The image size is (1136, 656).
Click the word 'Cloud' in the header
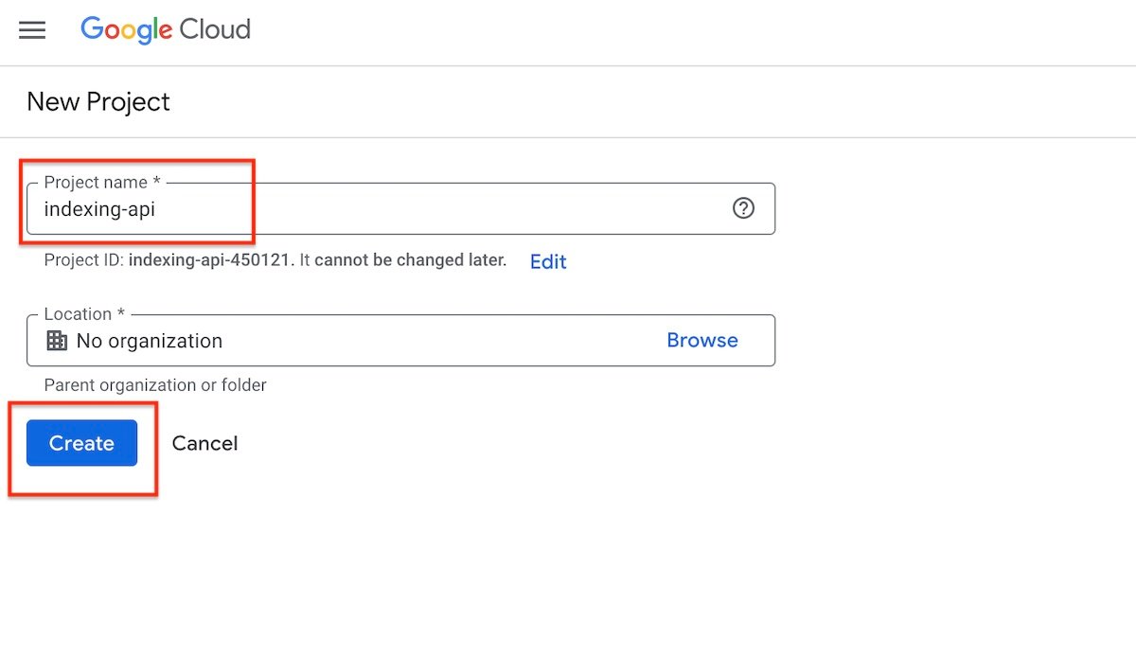(218, 30)
